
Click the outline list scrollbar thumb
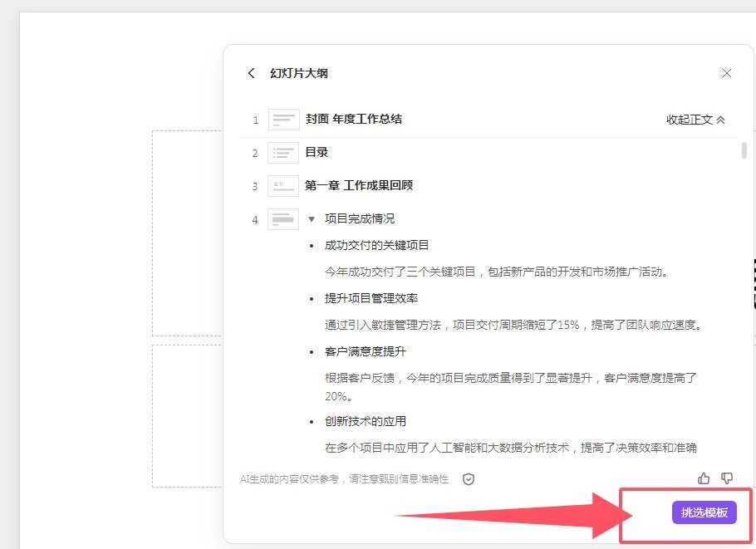[744, 150]
